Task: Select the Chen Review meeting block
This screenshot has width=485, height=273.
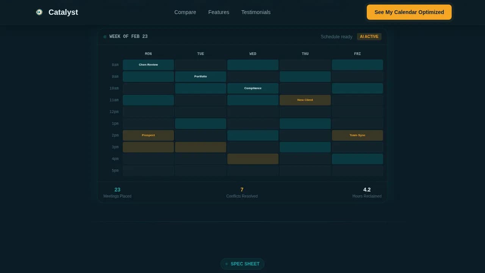Action: 148,65
